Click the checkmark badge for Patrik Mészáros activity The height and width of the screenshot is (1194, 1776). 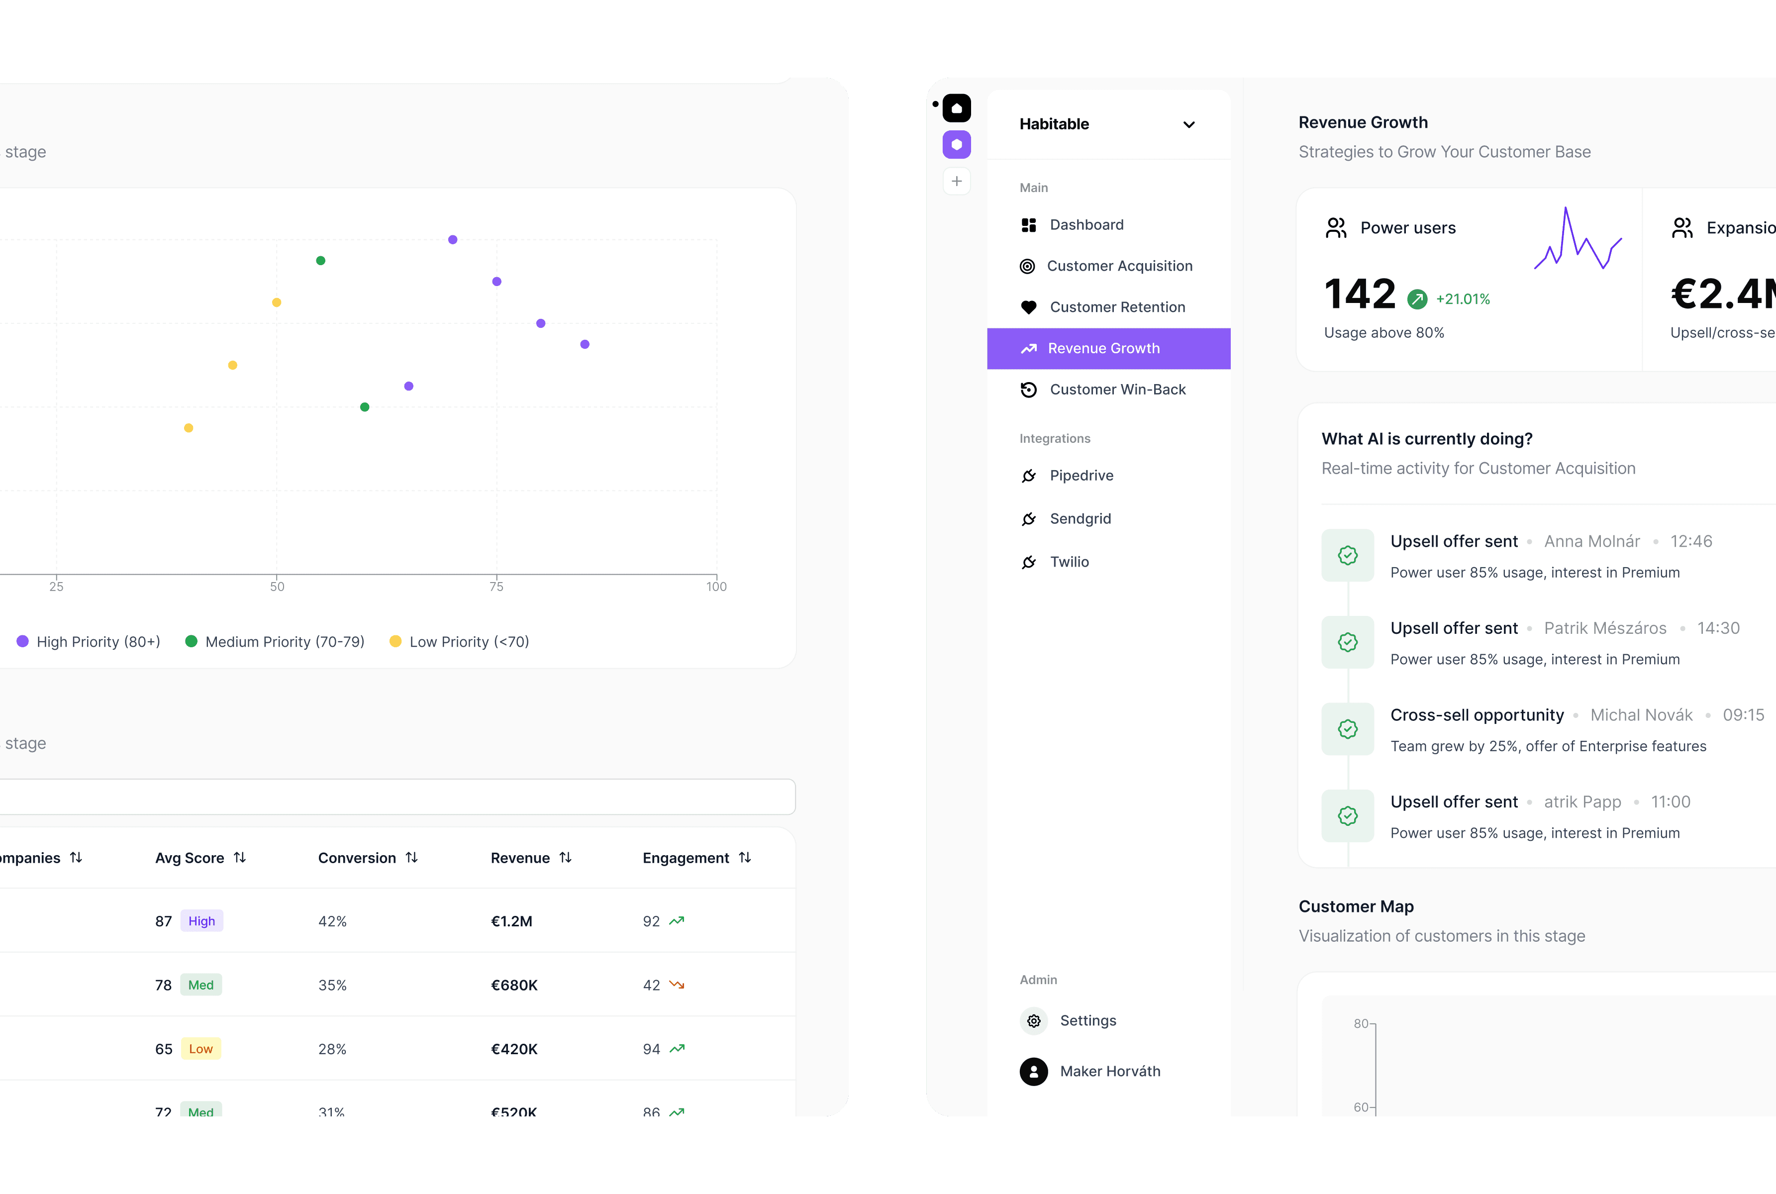(1347, 643)
